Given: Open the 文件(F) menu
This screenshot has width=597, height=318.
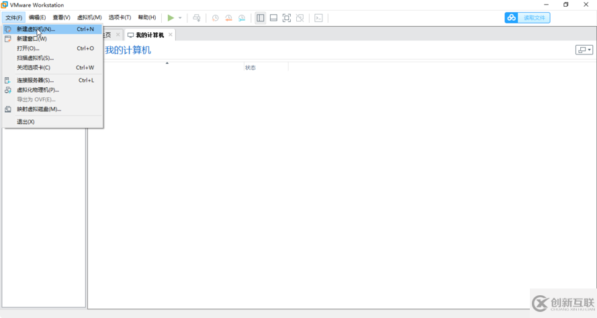Looking at the screenshot, I should 13,17.
